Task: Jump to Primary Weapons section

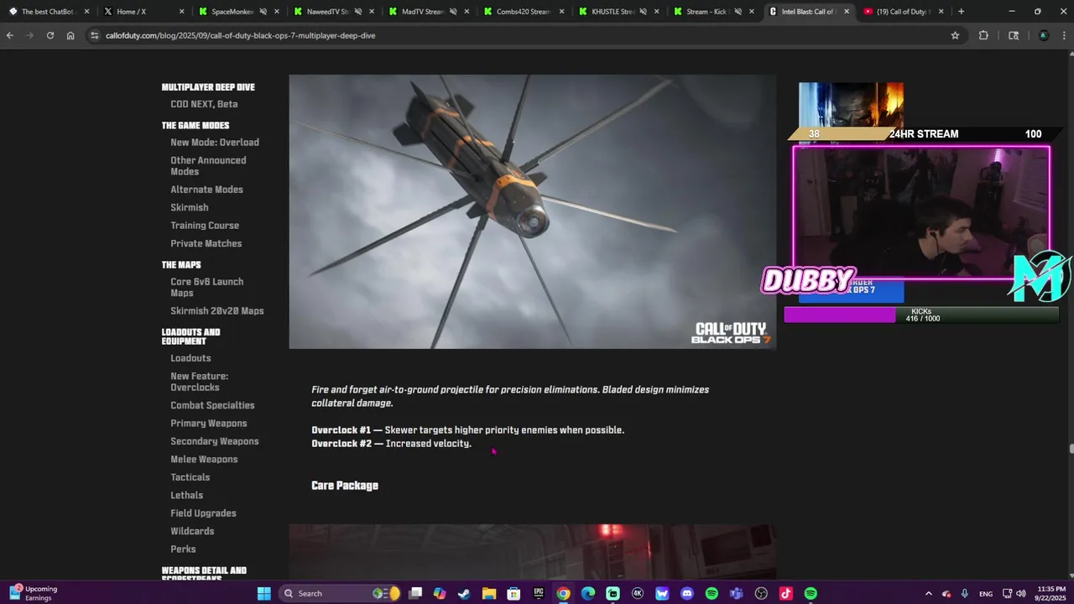Action: click(x=208, y=424)
